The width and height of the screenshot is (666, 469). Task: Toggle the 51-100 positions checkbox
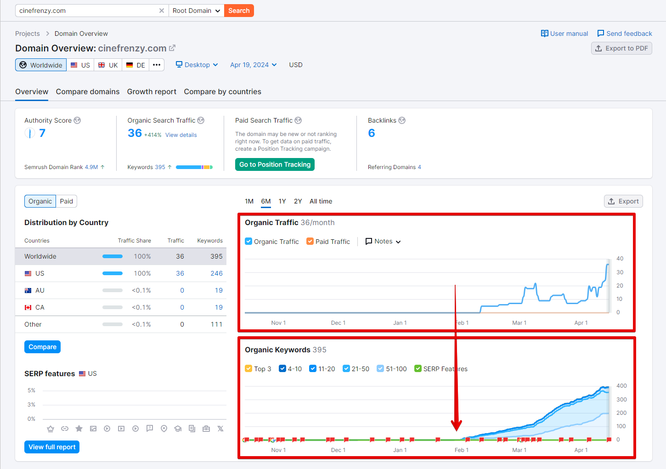(x=380, y=368)
